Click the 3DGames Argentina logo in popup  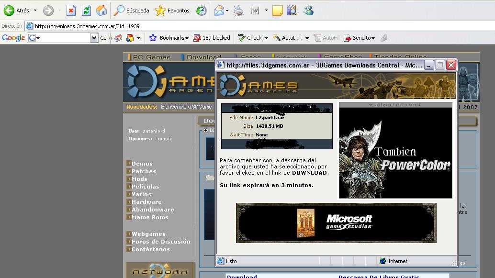tap(258, 85)
